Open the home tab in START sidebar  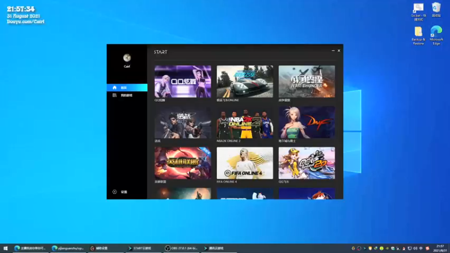point(127,88)
